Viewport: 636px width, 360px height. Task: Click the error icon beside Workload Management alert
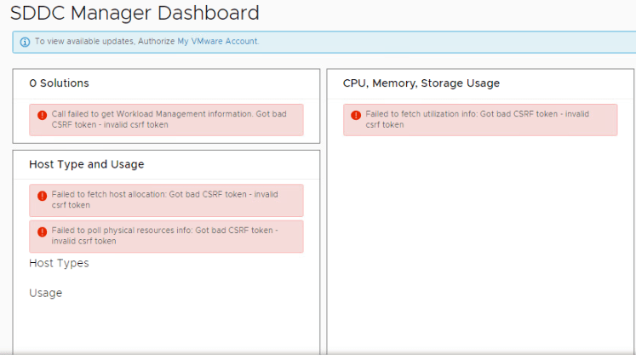pyautogui.click(x=42, y=115)
